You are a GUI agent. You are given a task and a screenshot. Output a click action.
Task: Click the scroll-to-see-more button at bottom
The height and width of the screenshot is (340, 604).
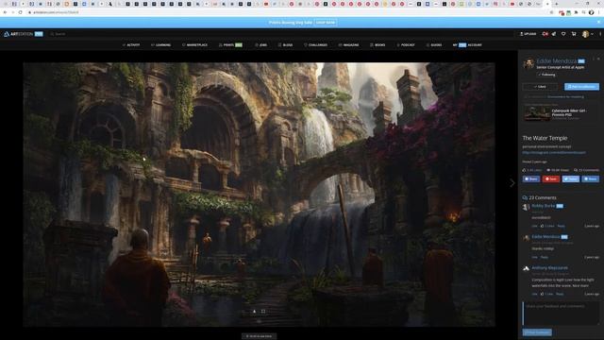(x=259, y=336)
